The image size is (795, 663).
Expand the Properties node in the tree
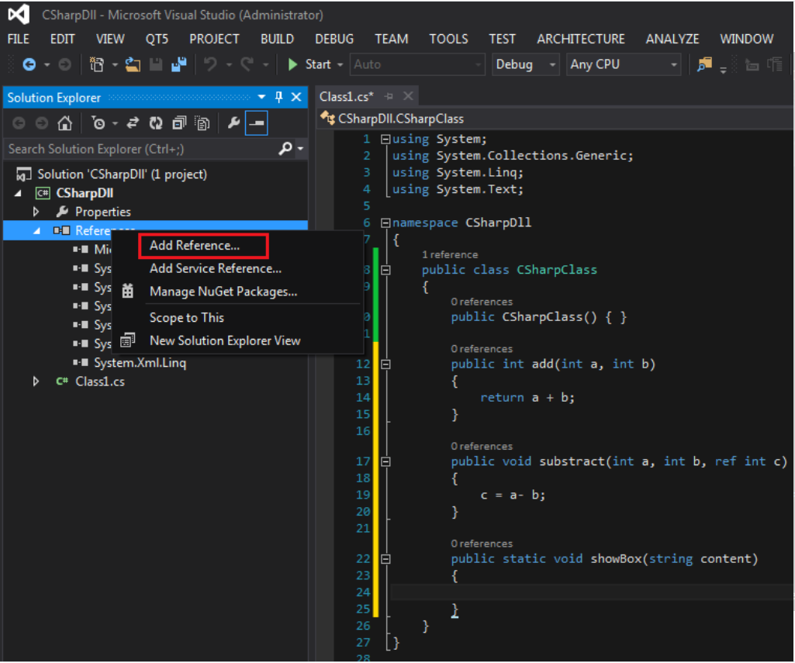pyautogui.click(x=36, y=212)
